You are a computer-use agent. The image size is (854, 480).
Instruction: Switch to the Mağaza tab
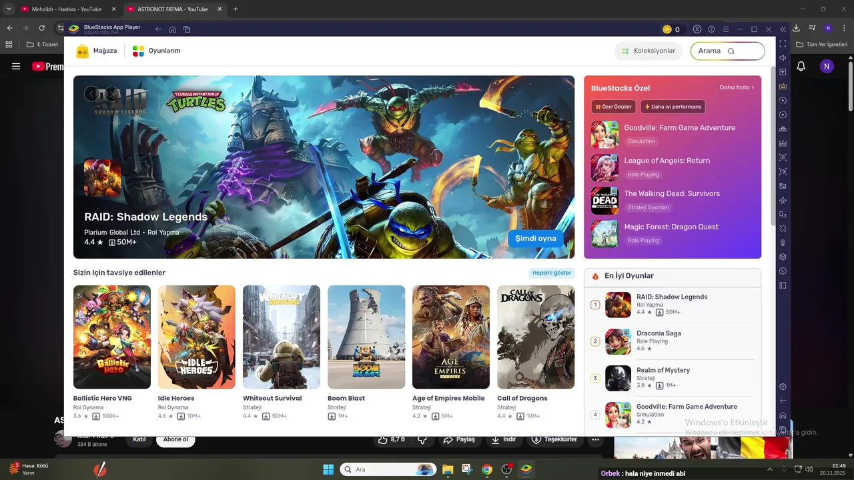click(97, 51)
